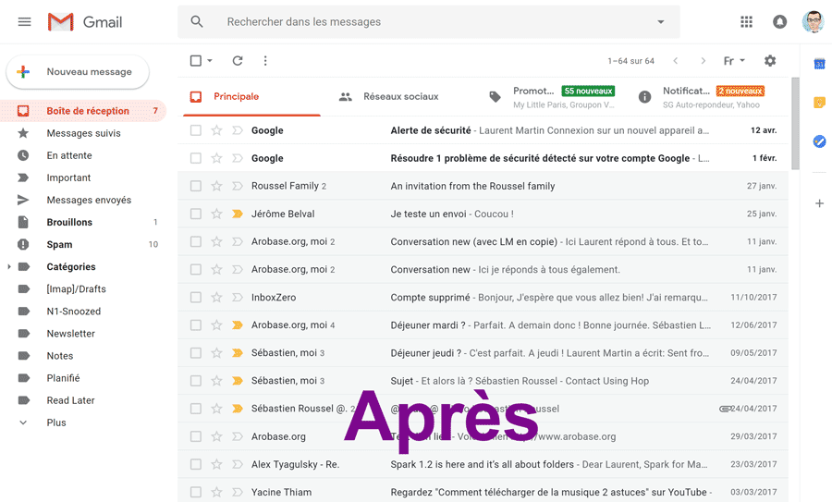The image size is (832, 502).
Task: Expand the Catégories label list
Action: pos(9,267)
